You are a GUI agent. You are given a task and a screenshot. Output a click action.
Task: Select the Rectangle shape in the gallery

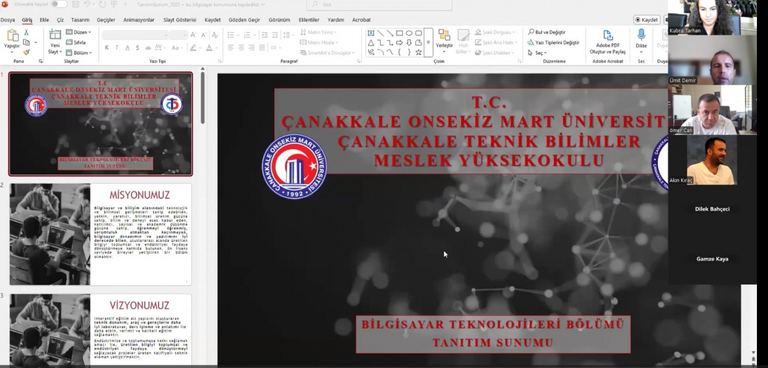click(399, 33)
